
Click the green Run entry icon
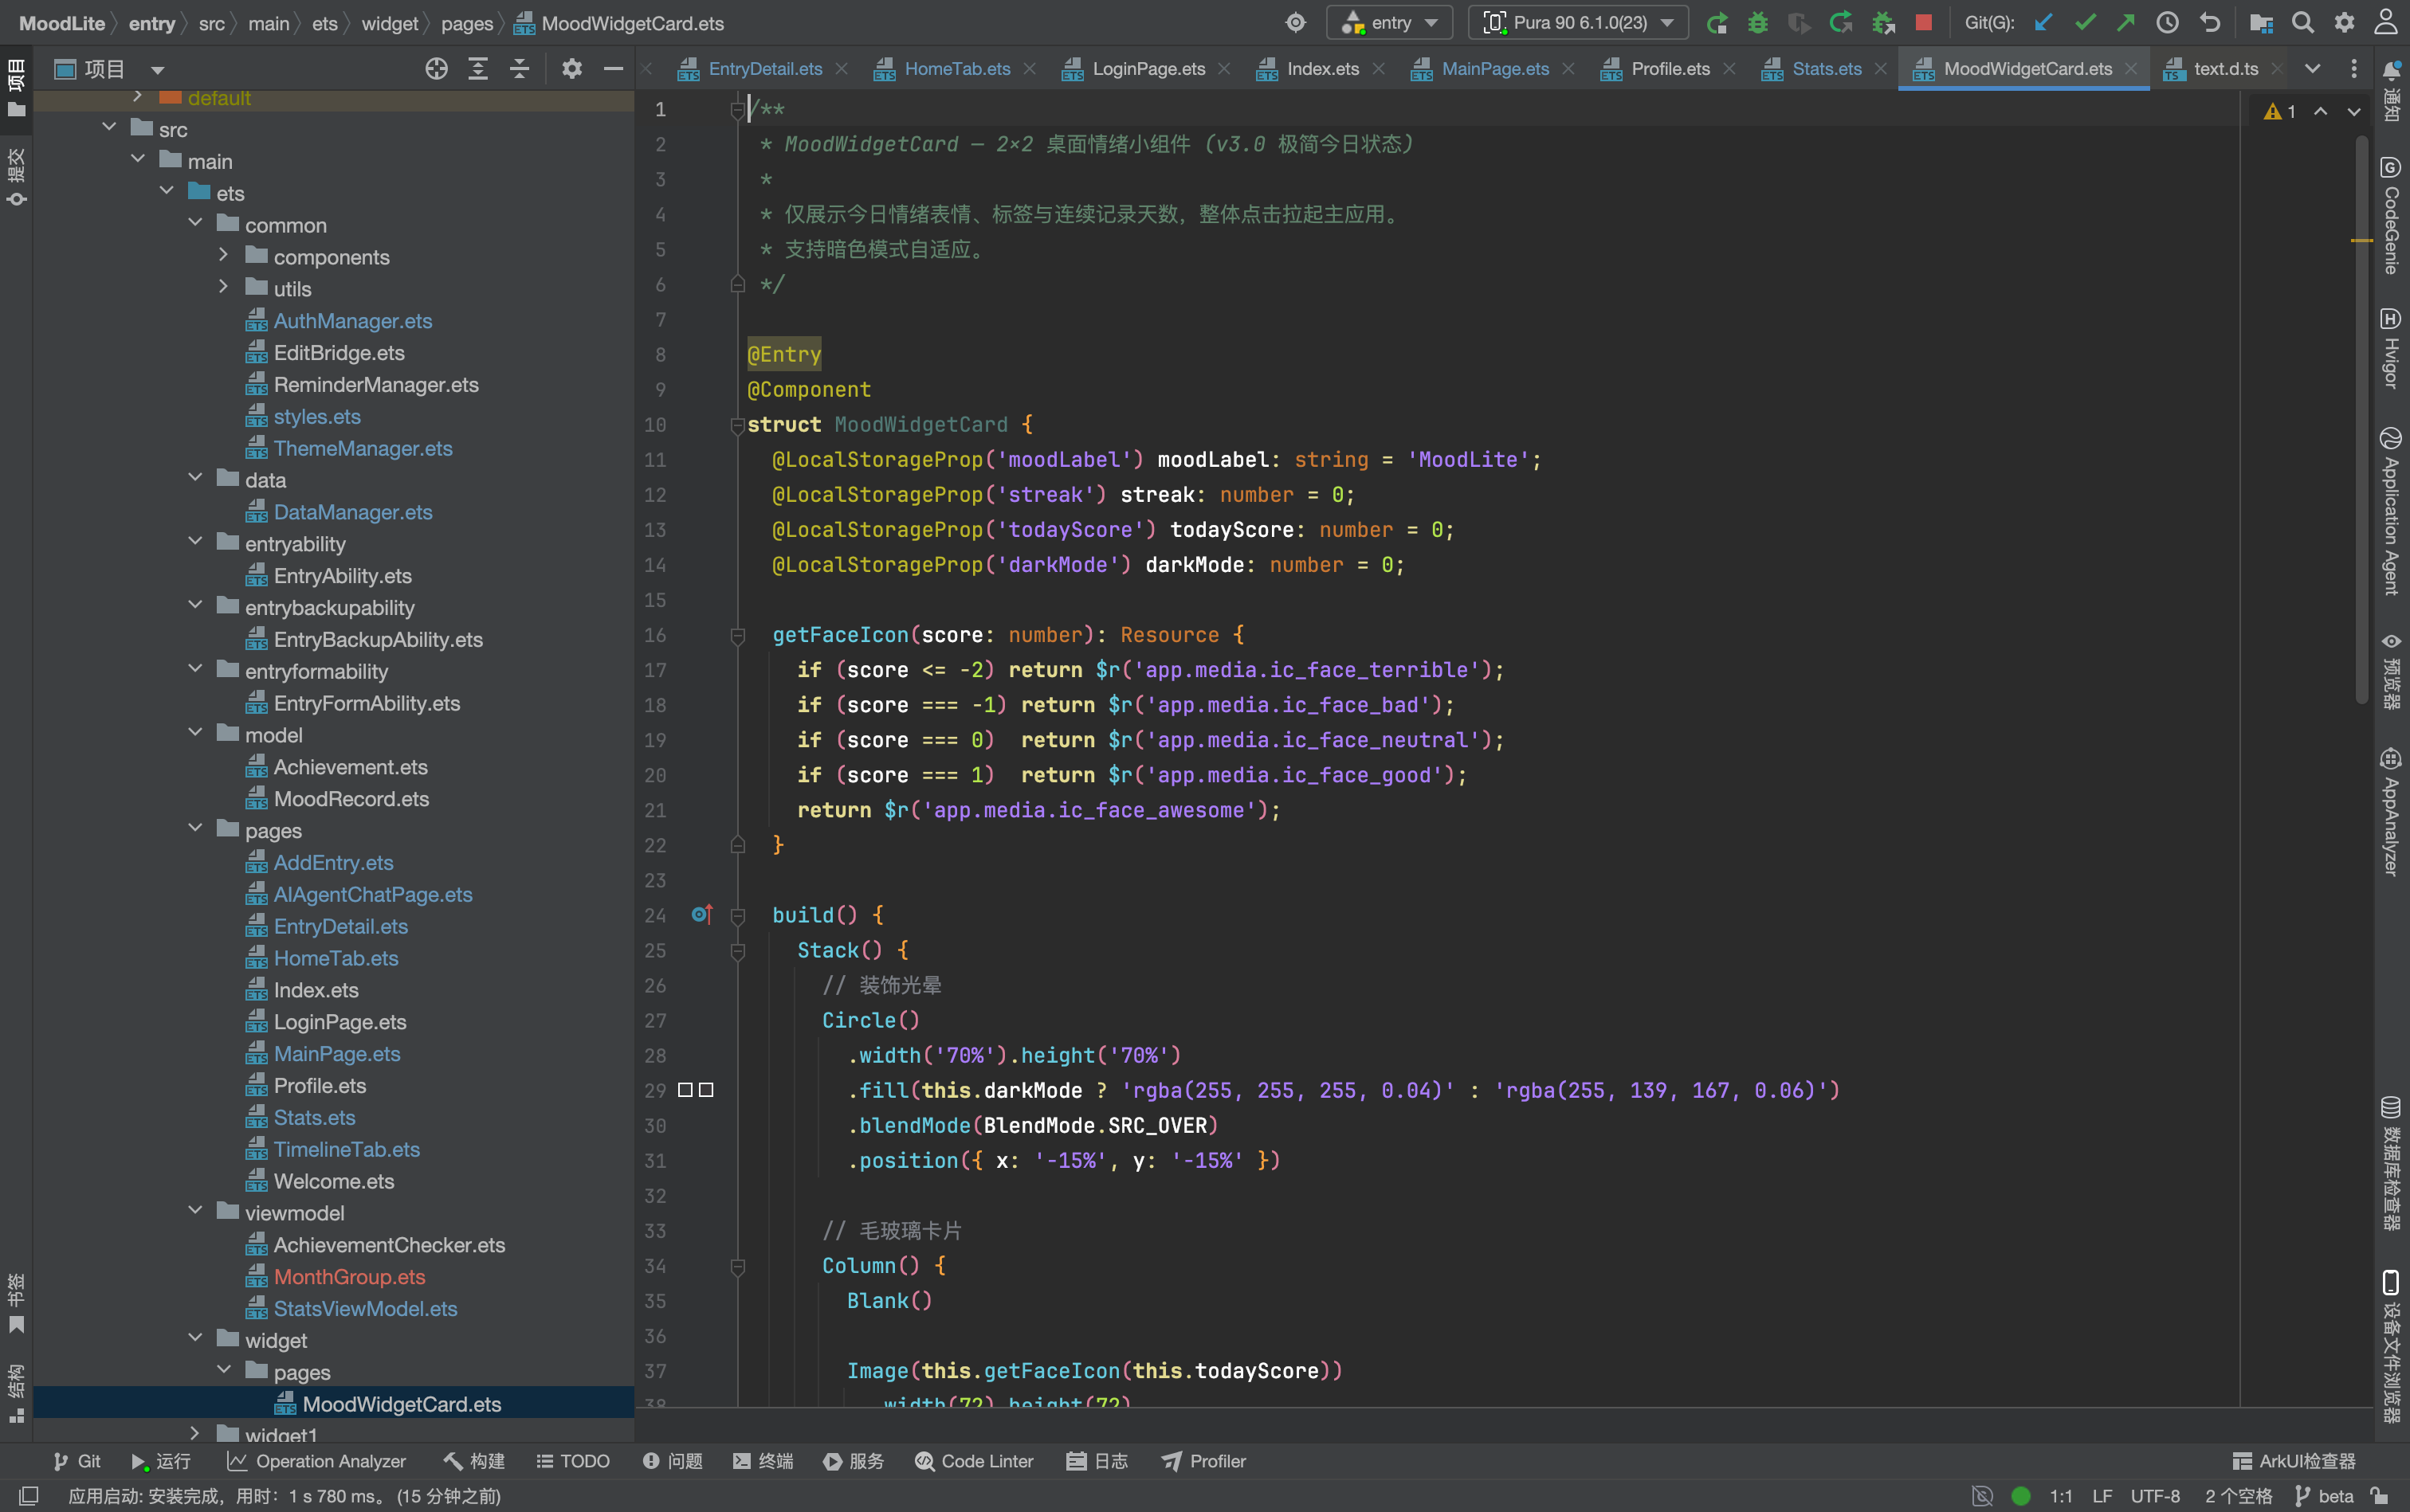[x=1717, y=23]
